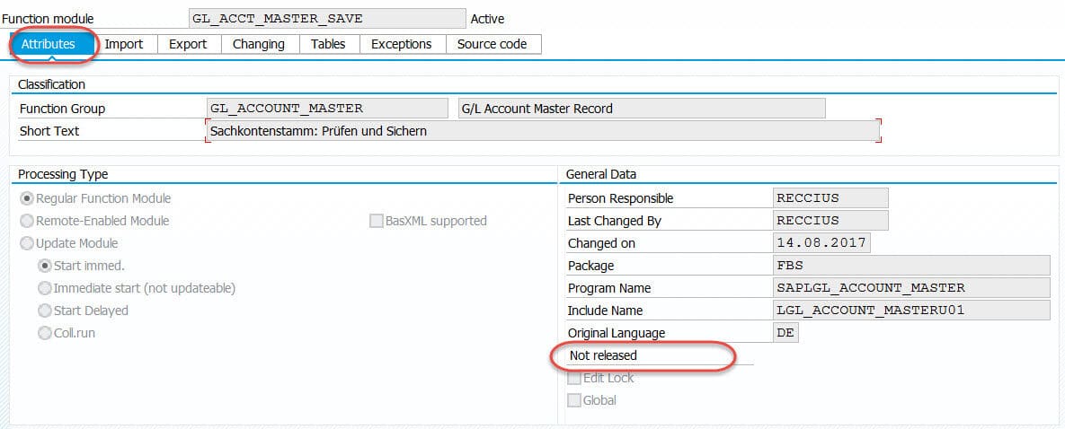Viewport: 1065px width, 429px height.
Task: Select the Original Language field
Action: point(785,333)
